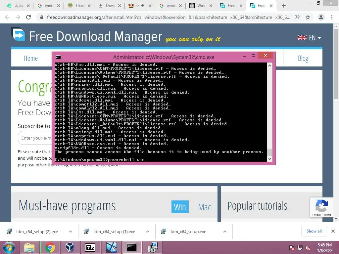Open the taskbar icon with the 8 badge
The image size is (339, 254).
pyautogui.click(x=111, y=247)
